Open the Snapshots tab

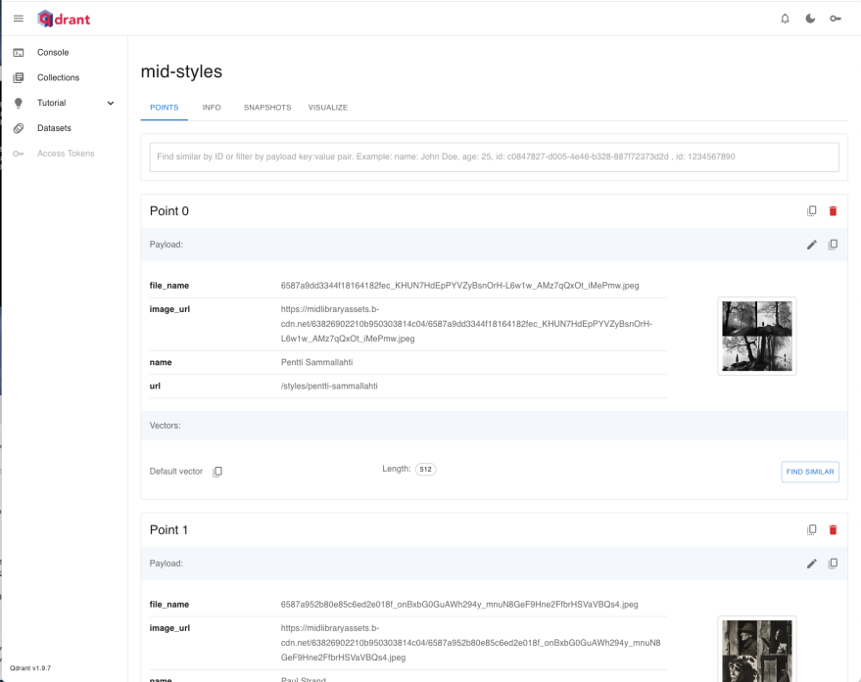click(x=266, y=107)
